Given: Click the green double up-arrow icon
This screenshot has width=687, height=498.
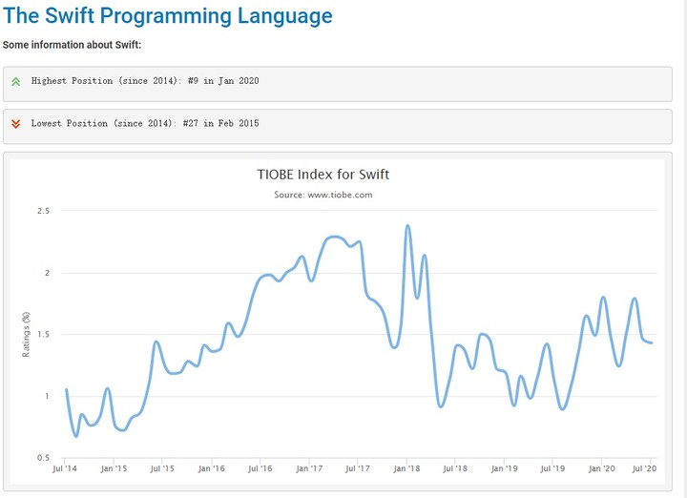Looking at the screenshot, I should pos(15,82).
